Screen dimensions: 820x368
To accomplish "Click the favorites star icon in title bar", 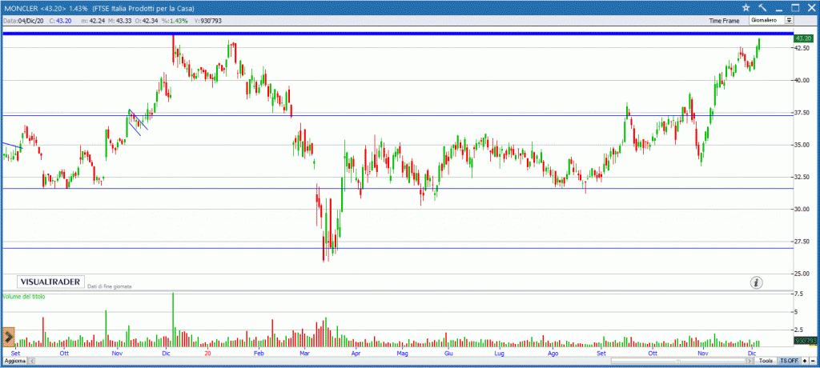I will (x=746, y=8).
